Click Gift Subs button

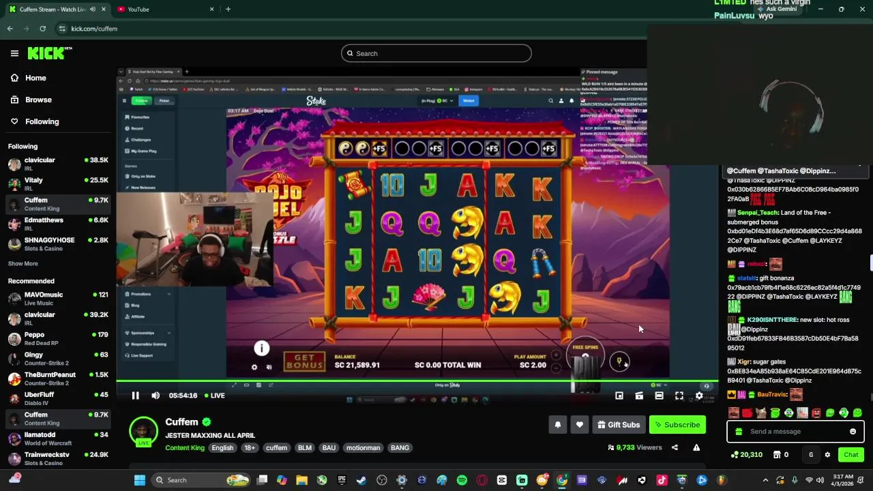[x=619, y=425]
